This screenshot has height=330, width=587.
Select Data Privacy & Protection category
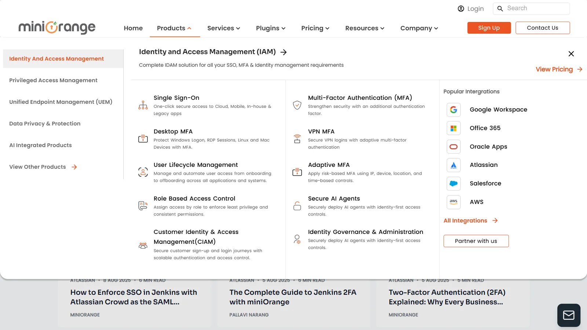coord(45,124)
